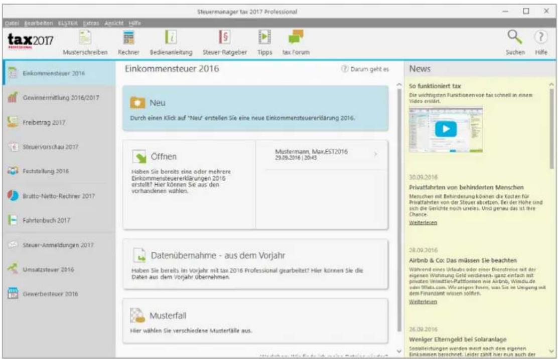Screen dimensions: 558x359
Task: Click scroll-down arrow of center panel
Action: 399,351
